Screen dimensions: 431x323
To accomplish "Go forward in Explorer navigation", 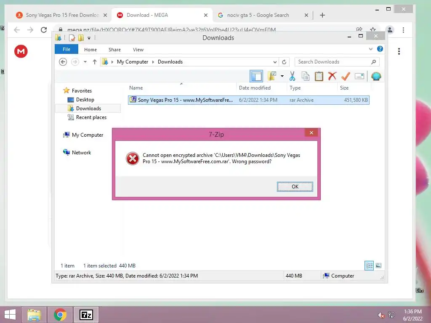I will coord(75,62).
